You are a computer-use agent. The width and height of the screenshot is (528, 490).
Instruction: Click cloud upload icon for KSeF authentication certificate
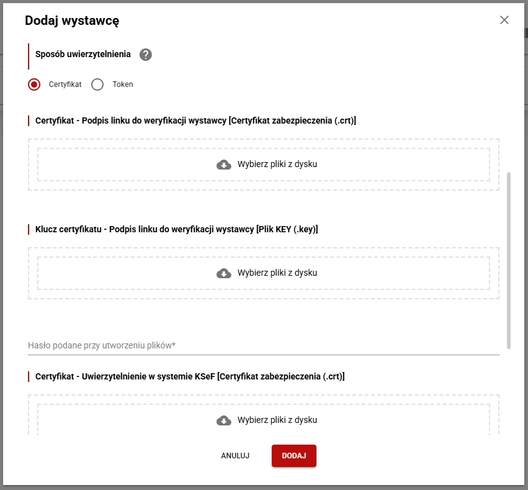pos(224,420)
